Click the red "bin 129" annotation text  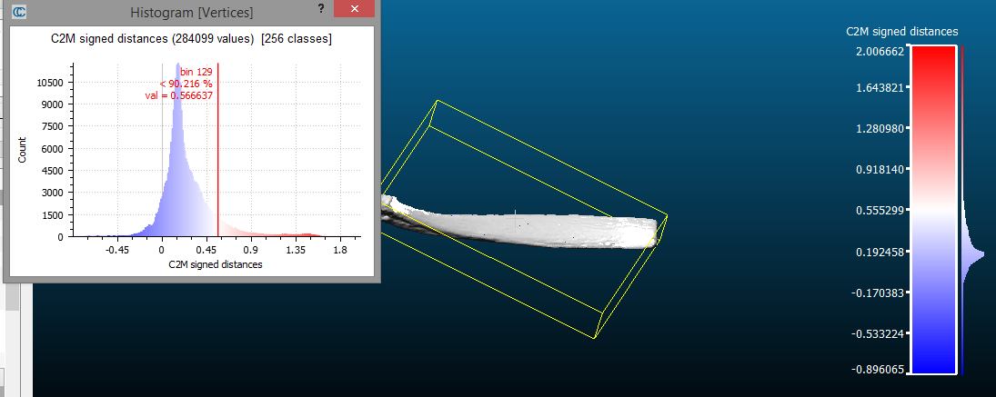pos(196,71)
